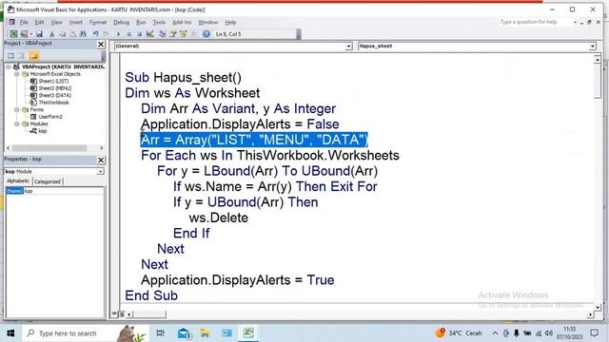Open the Edit menu
The width and height of the screenshot is (609, 342).
click(39, 23)
